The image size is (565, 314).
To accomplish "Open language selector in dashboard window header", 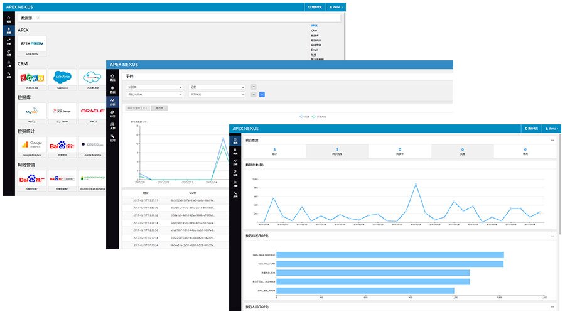I will [x=531, y=129].
